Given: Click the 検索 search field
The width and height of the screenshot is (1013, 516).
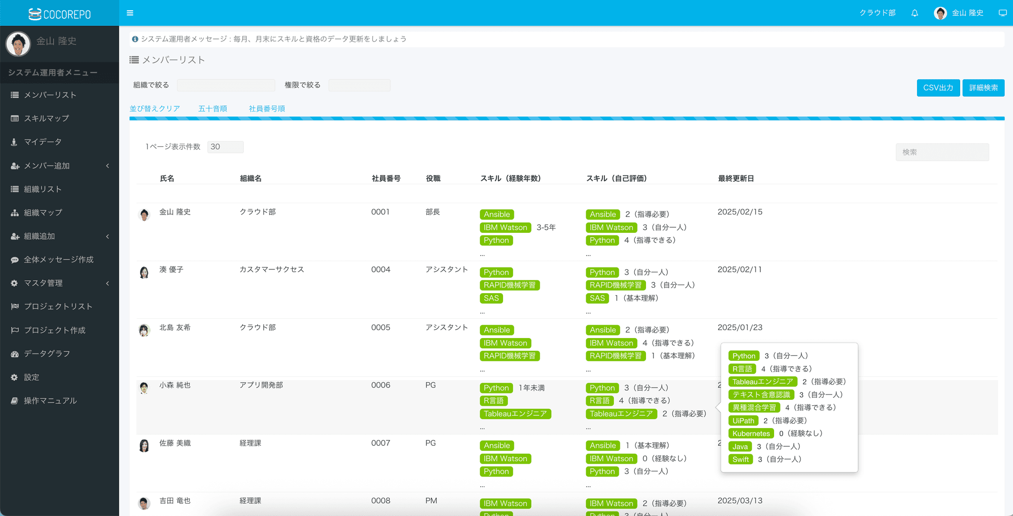Looking at the screenshot, I should 942,152.
